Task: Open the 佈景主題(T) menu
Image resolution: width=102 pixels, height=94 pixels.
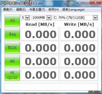Action: [37, 10]
